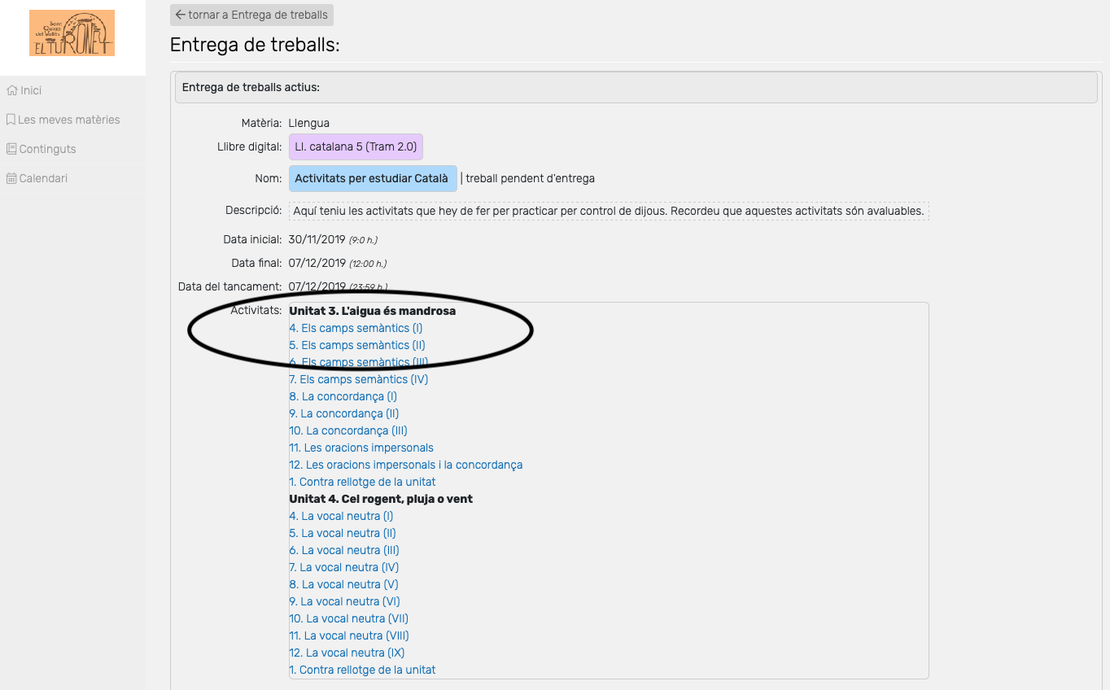The image size is (1110, 690).
Task: Click the bookmark icon beside Les meves matèries
Action: point(11,120)
